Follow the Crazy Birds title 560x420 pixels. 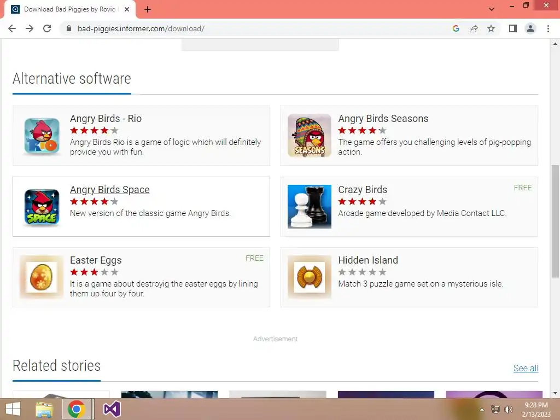(363, 190)
